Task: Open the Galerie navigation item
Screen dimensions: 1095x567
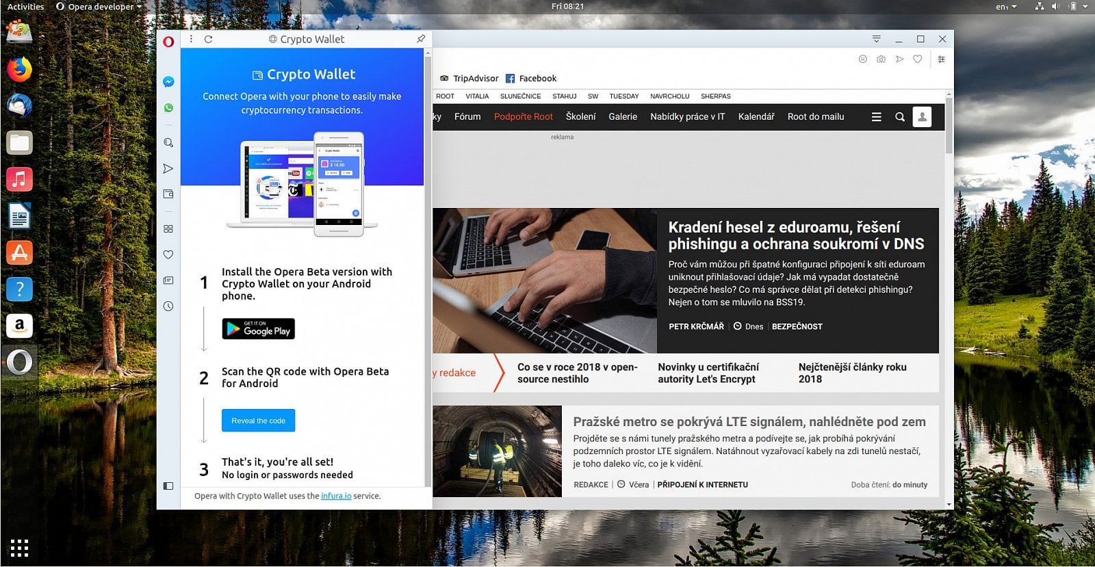Action: click(623, 117)
